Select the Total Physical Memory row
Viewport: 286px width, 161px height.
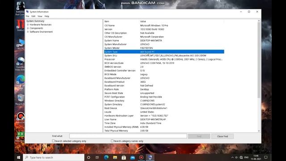(164, 131)
